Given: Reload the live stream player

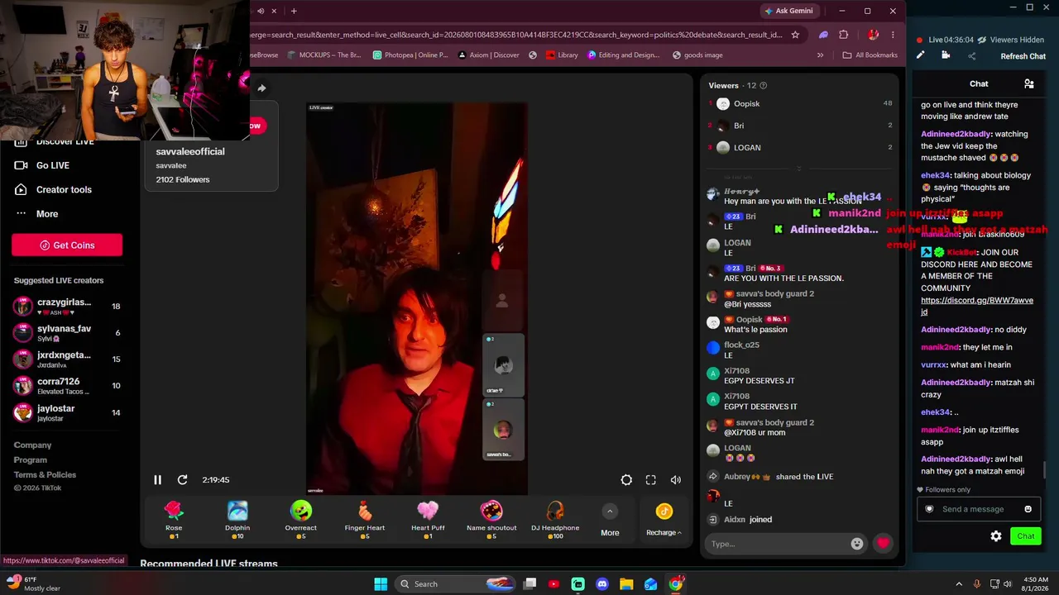Looking at the screenshot, I should 182,480.
